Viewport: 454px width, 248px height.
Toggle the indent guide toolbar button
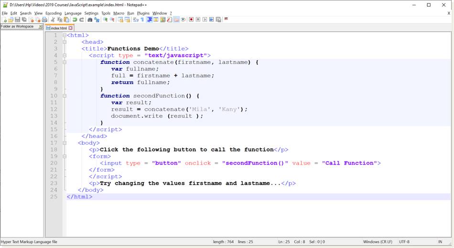coord(150,20)
